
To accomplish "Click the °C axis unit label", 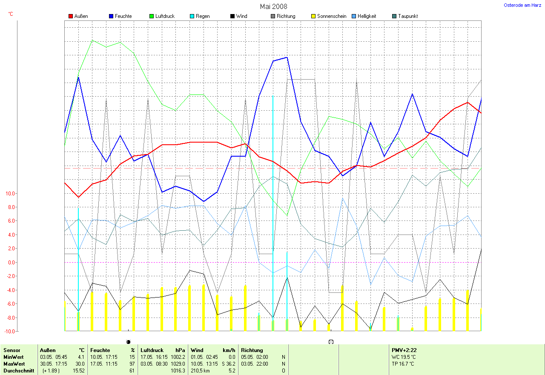I will [11, 14].
